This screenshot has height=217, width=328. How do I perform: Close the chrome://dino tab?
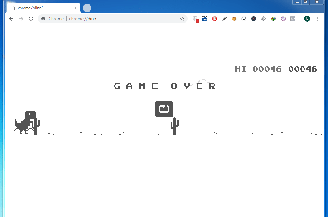coord(75,8)
